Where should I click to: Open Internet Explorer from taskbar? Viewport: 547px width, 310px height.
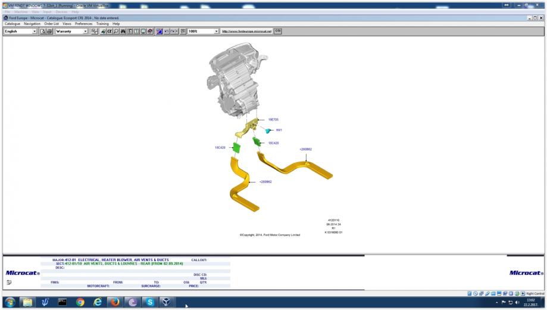tap(98, 302)
